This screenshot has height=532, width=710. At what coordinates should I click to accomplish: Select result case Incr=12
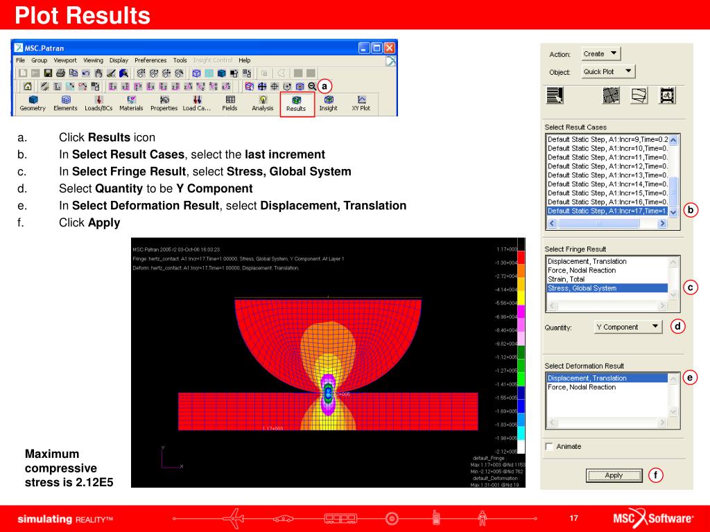607,166
